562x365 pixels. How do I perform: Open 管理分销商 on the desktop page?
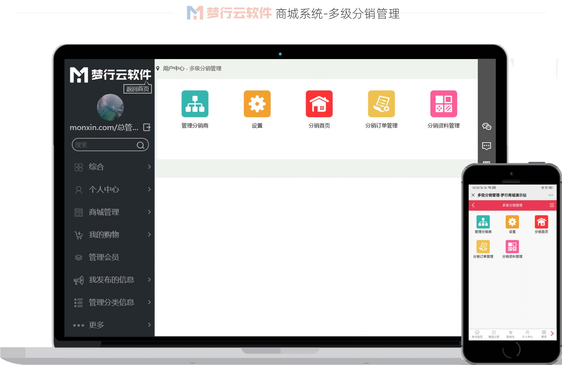pyautogui.click(x=195, y=104)
